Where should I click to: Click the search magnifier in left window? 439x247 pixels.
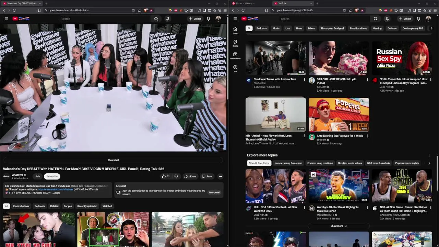coord(156,19)
